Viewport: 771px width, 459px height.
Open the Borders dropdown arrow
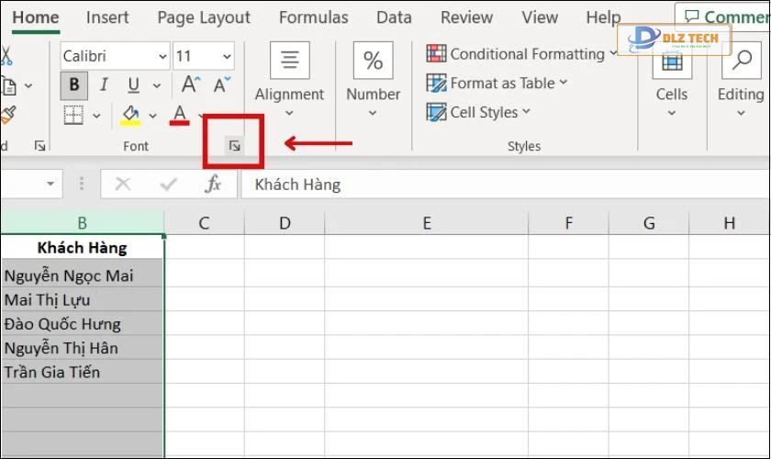tap(96, 116)
